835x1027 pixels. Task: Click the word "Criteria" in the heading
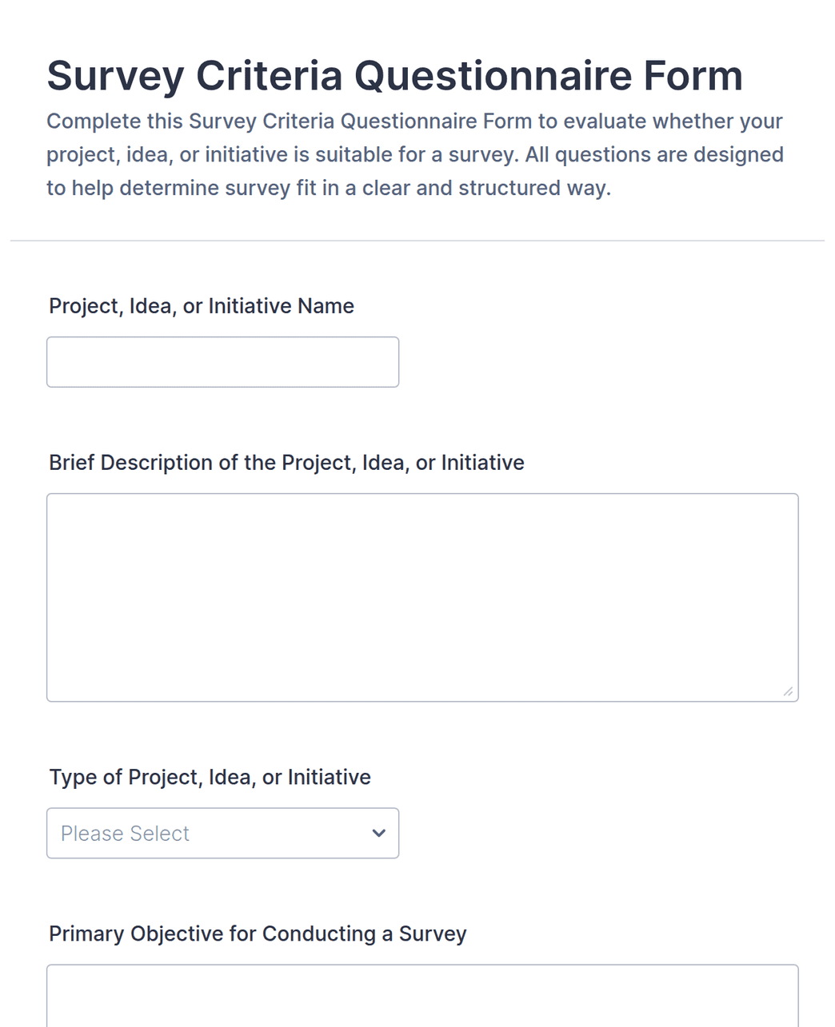(x=269, y=76)
